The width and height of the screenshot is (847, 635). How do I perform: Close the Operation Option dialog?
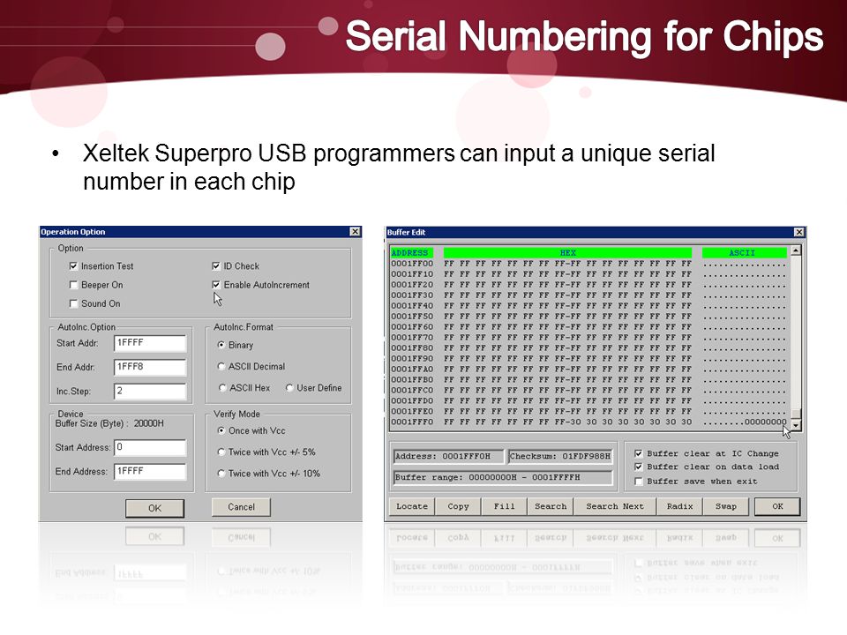pos(355,232)
